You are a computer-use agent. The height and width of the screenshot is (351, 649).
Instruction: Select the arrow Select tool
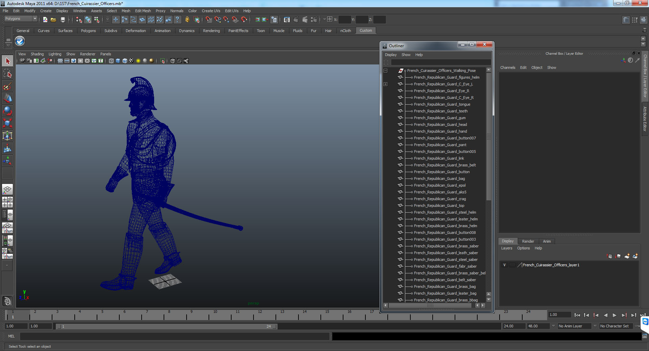7,61
